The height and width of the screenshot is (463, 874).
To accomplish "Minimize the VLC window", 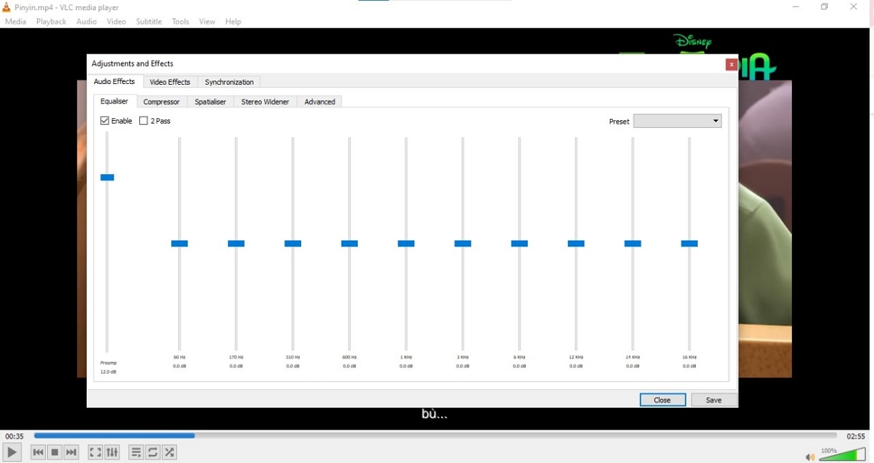I will [795, 7].
